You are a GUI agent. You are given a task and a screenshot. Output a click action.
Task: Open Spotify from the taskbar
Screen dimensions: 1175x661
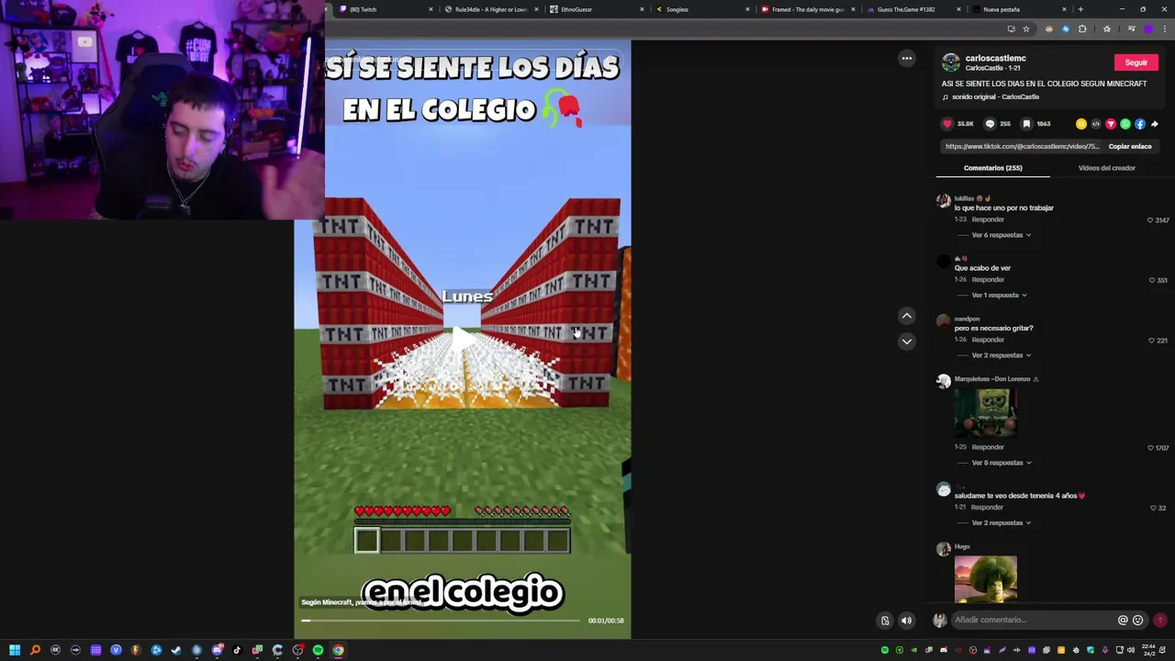tap(318, 650)
